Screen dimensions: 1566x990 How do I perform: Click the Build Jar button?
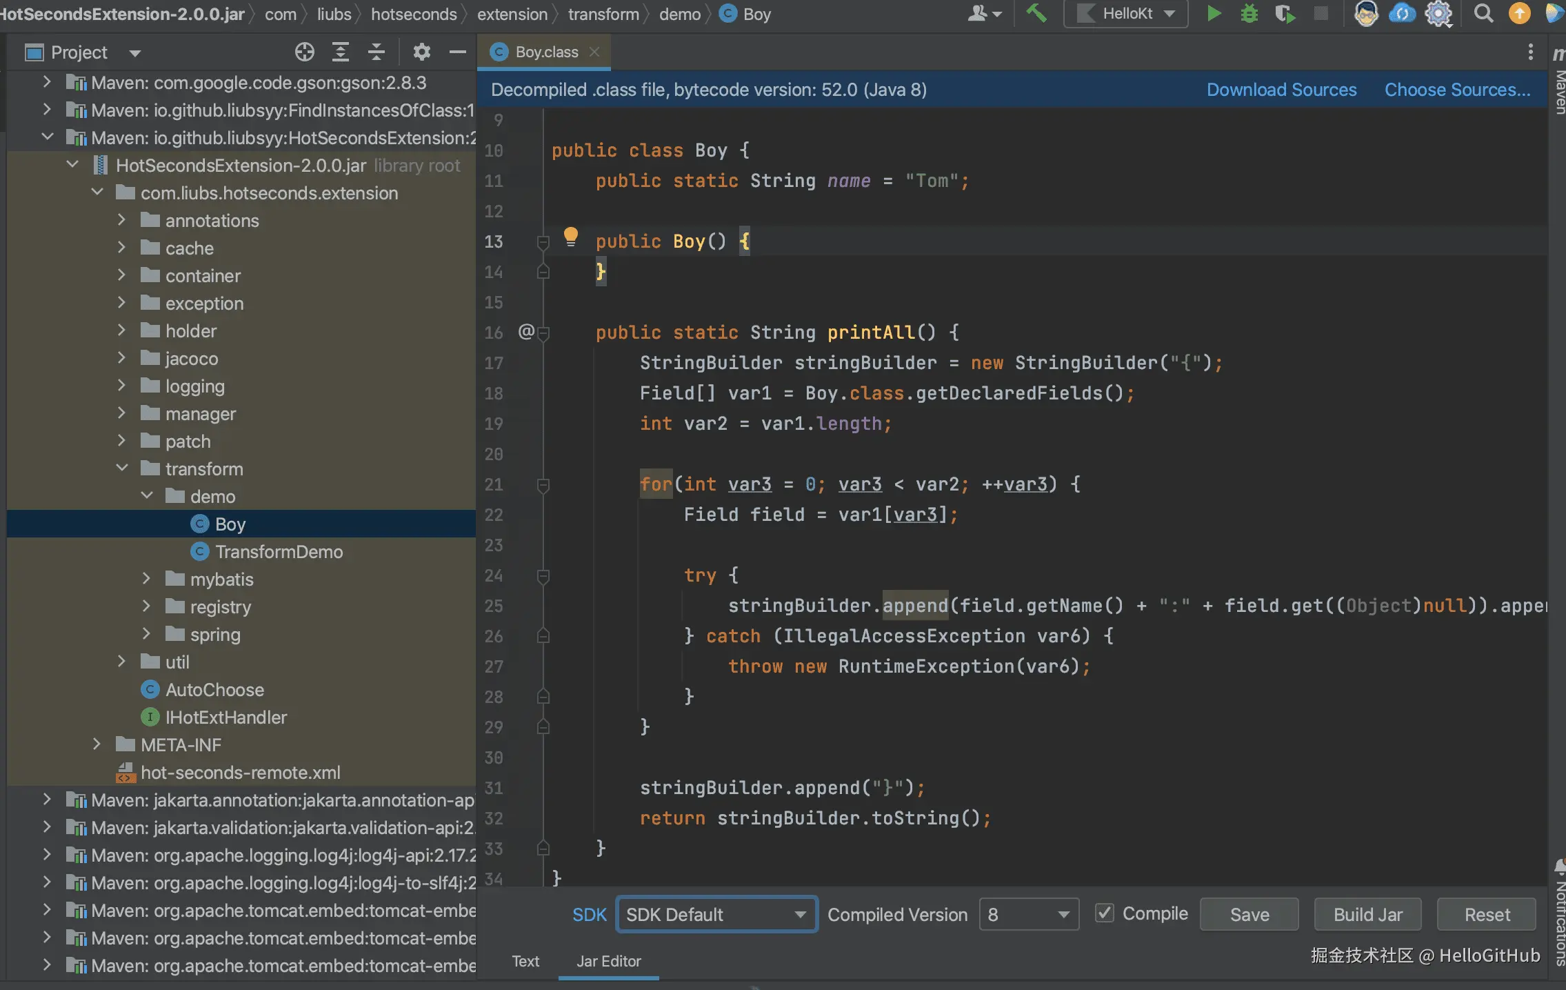click(x=1367, y=915)
